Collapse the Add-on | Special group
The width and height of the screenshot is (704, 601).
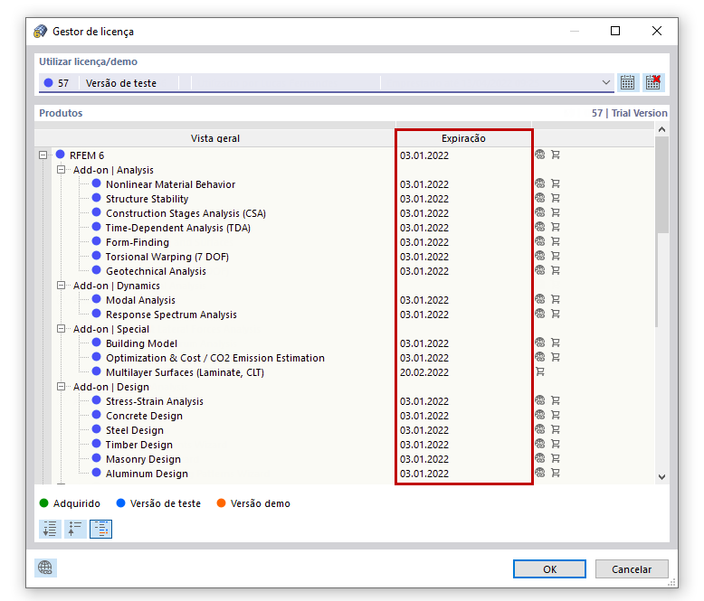(61, 329)
